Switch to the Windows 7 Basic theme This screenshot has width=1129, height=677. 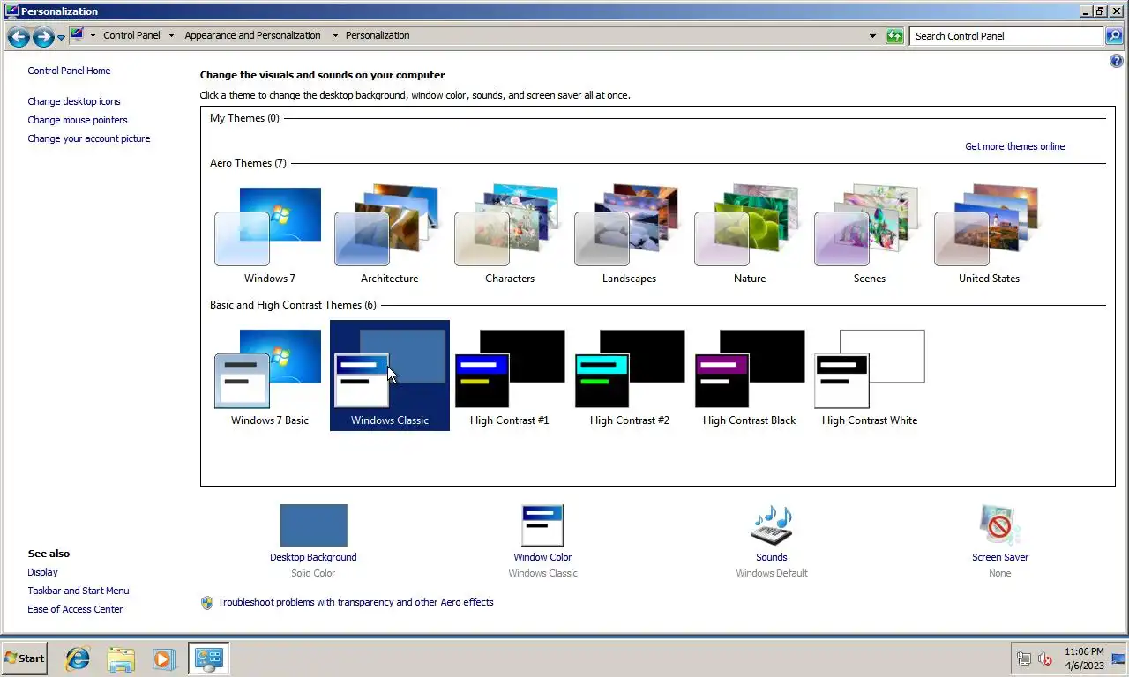click(269, 376)
